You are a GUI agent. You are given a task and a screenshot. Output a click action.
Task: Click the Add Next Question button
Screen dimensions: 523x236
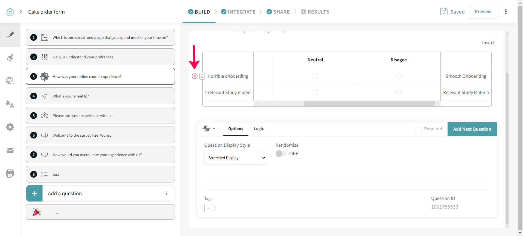pyautogui.click(x=472, y=129)
